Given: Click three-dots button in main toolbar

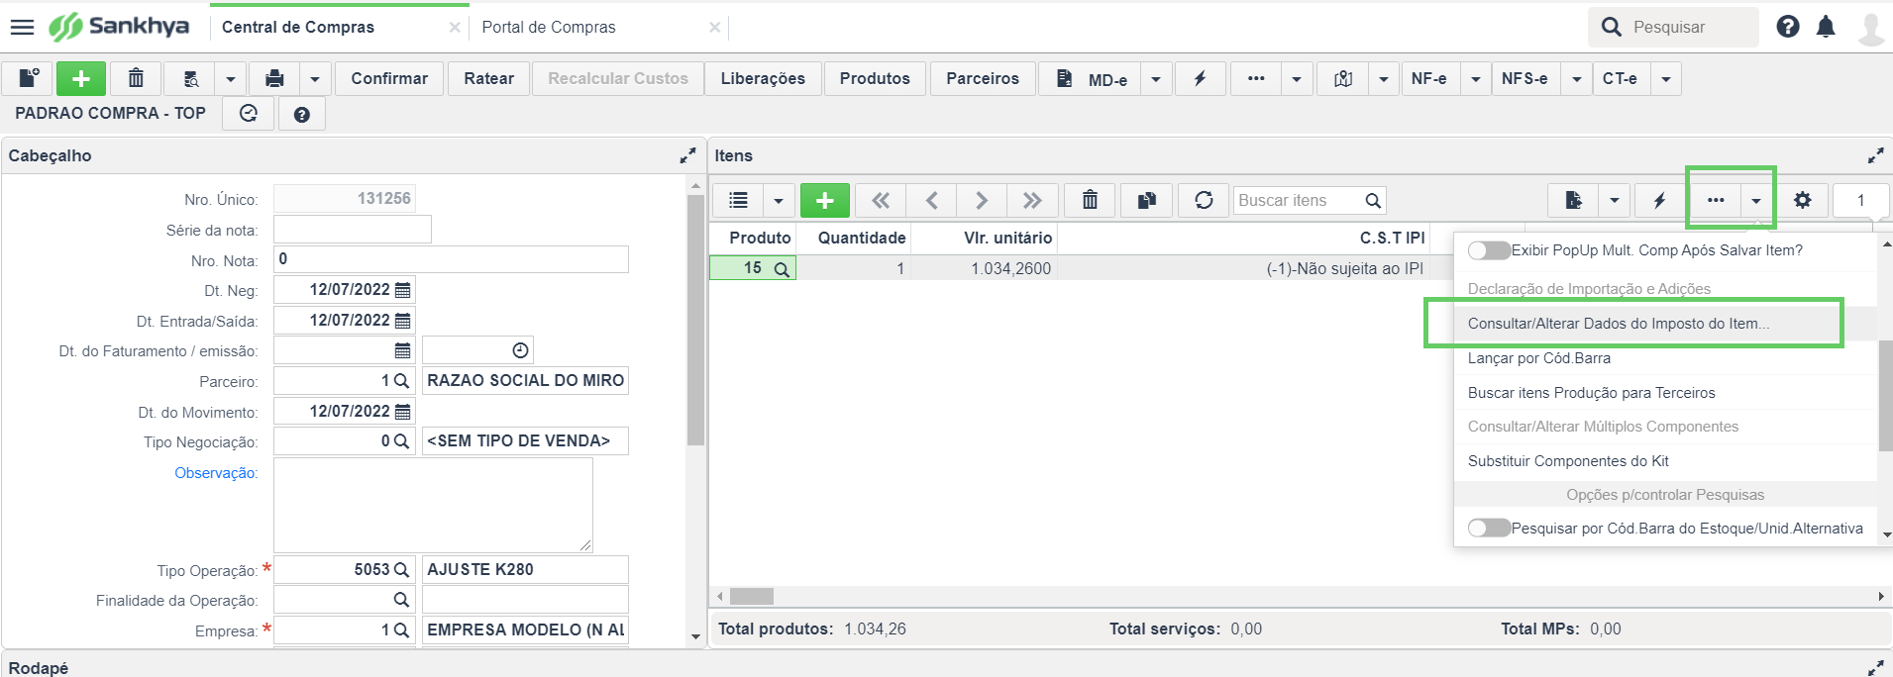Looking at the screenshot, I should click(x=1256, y=78).
